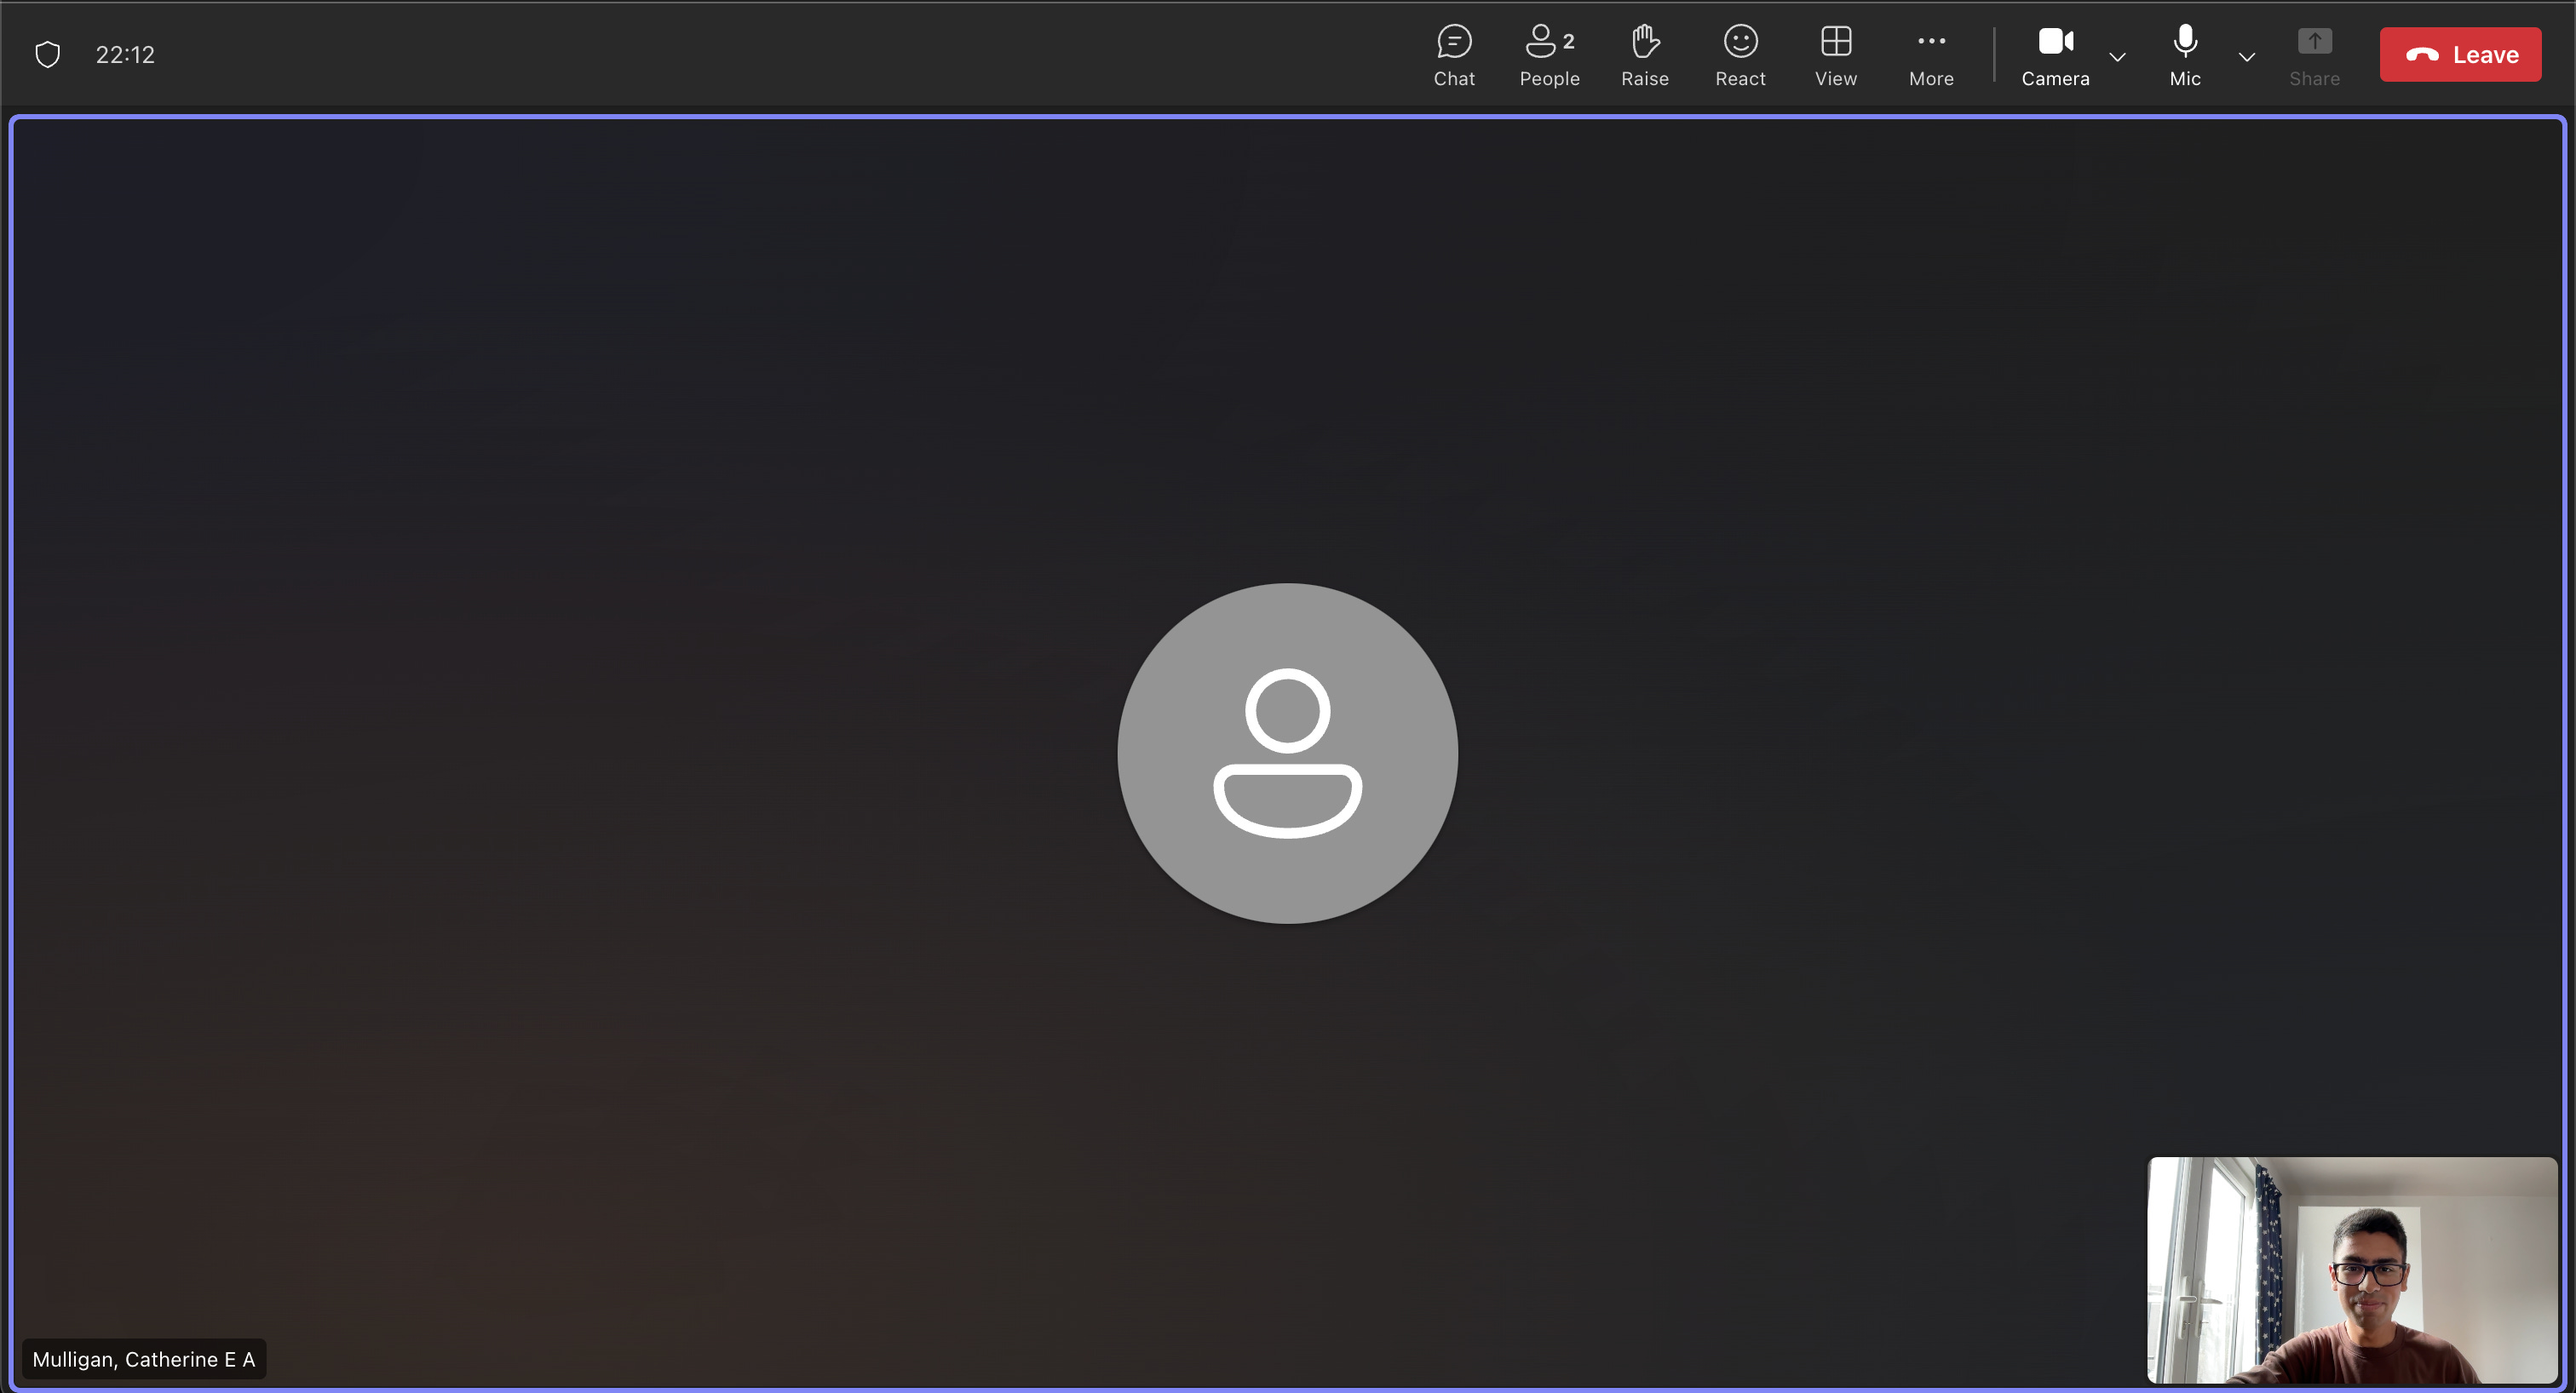Mute the Mic

(x=2184, y=56)
